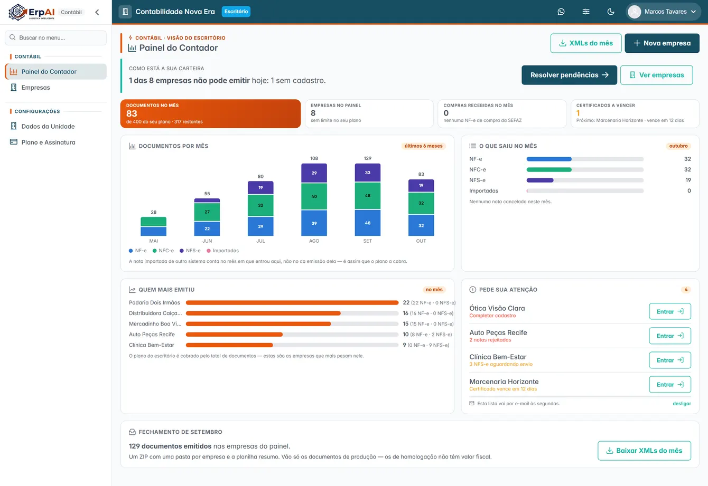Image resolution: width=708 pixels, height=486 pixels.
Task: Click the SET stacked bar in chart
Action: 368,199
